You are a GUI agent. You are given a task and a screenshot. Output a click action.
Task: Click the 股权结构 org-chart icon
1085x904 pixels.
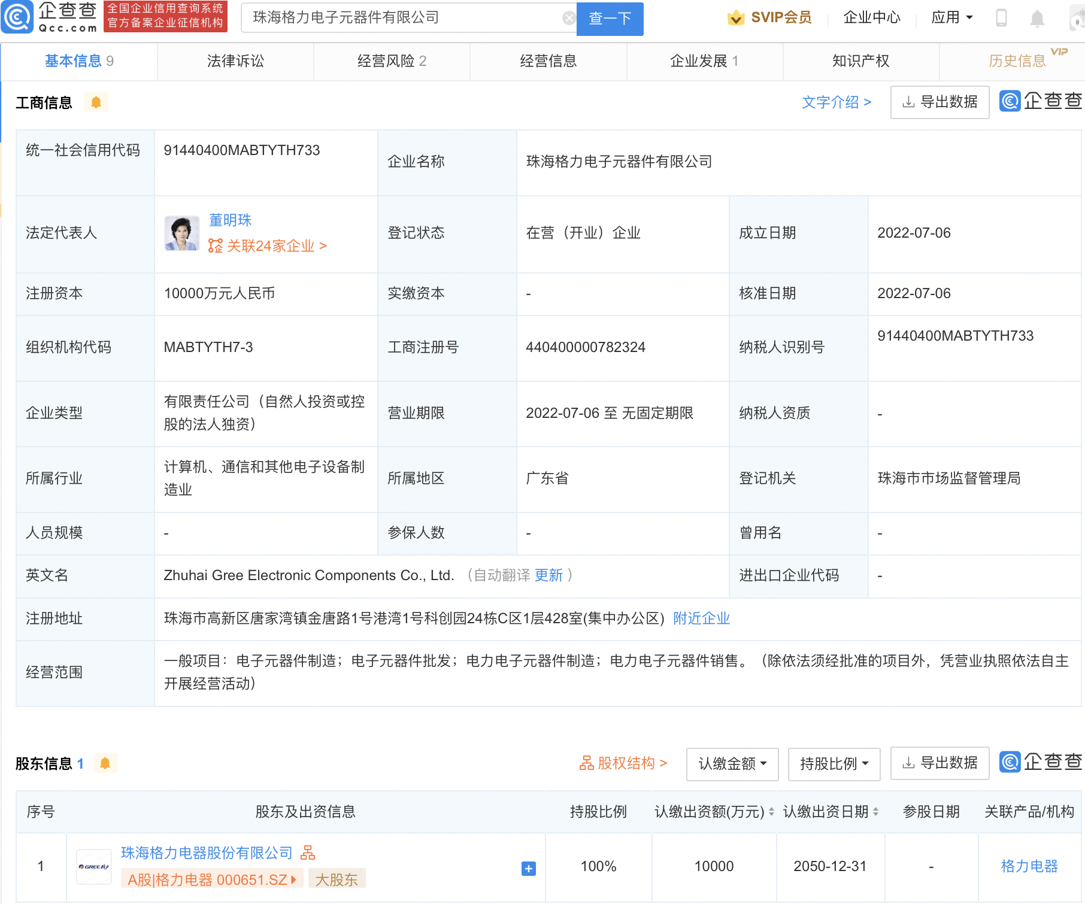(586, 763)
